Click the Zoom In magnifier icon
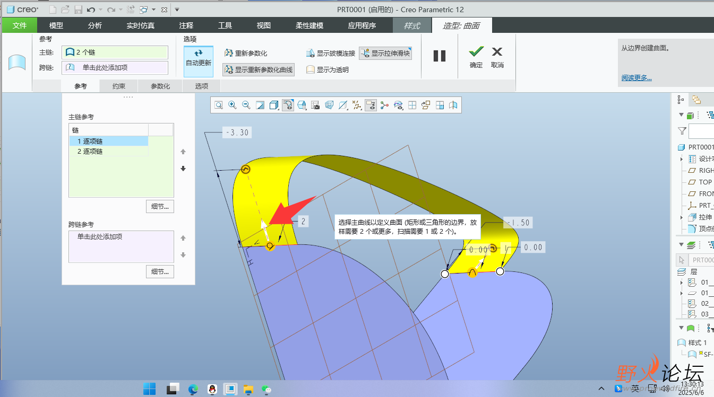Viewport: 714px width, 397px height. pyautogui.click(x=233, y=105)
